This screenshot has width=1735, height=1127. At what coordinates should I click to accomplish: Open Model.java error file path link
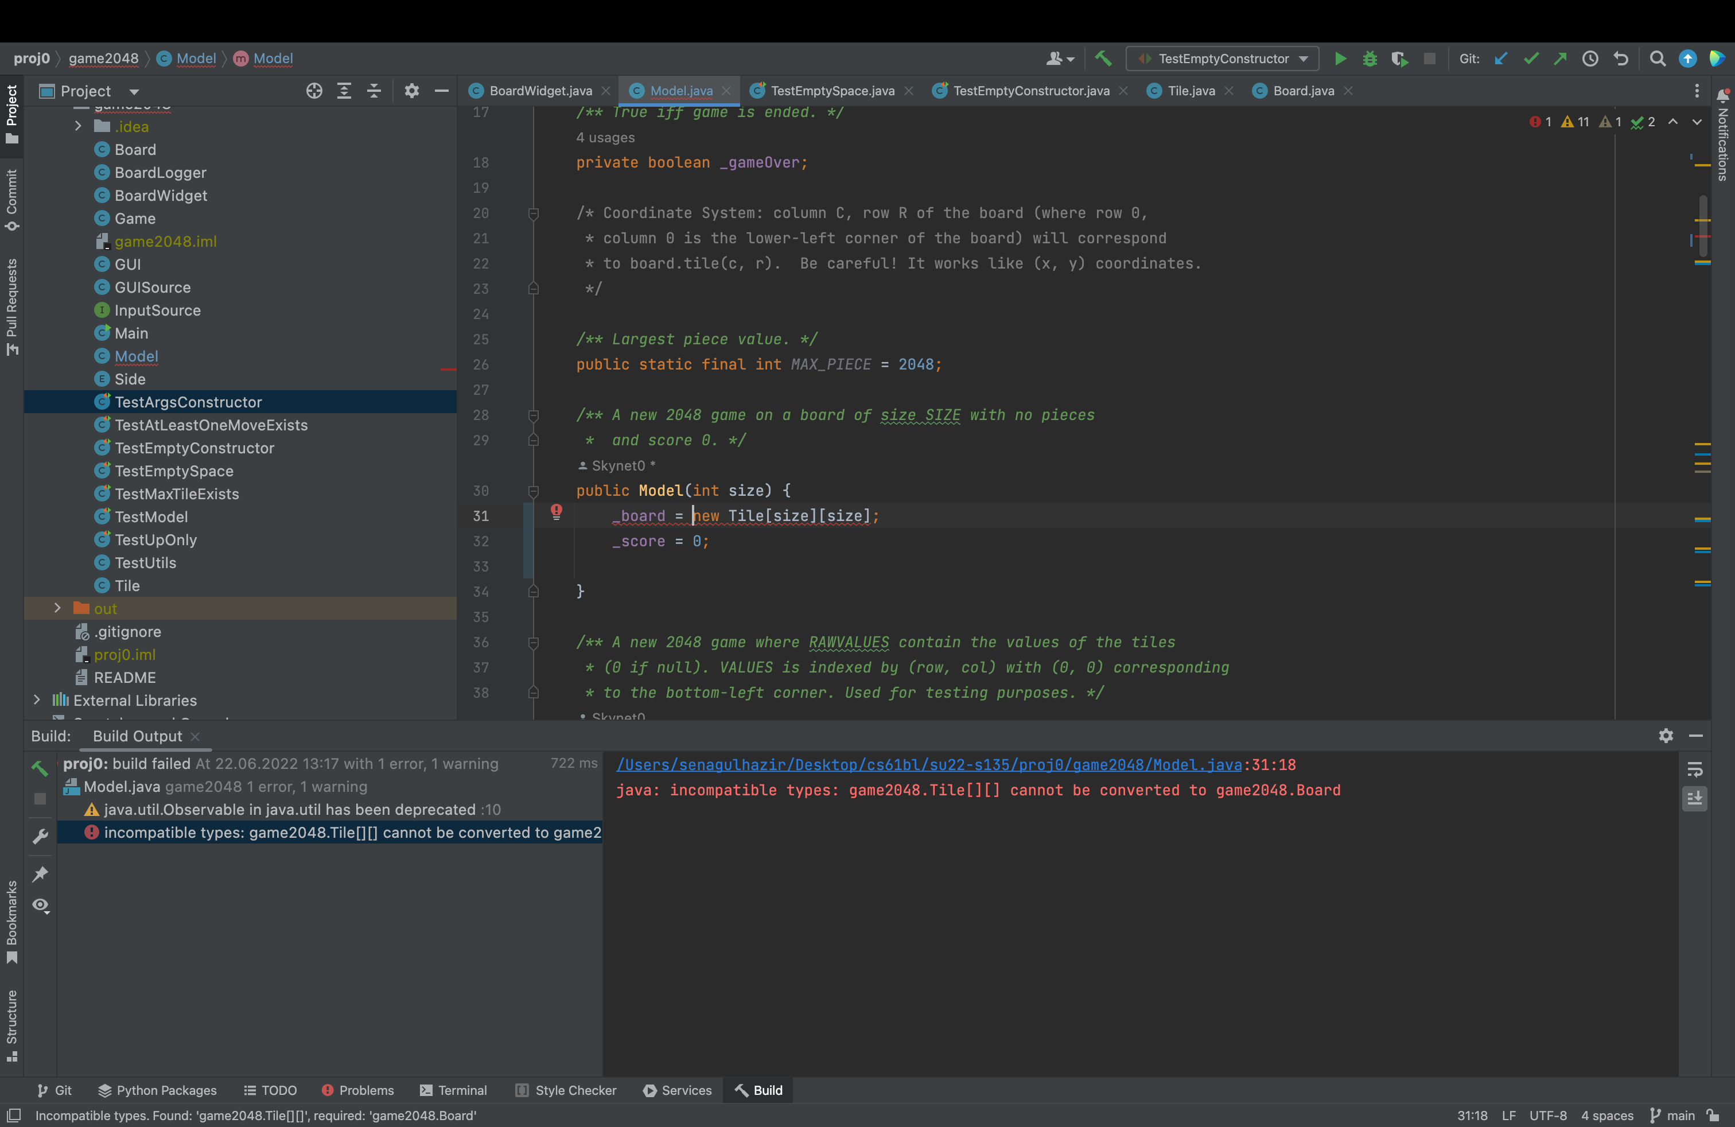929,764
